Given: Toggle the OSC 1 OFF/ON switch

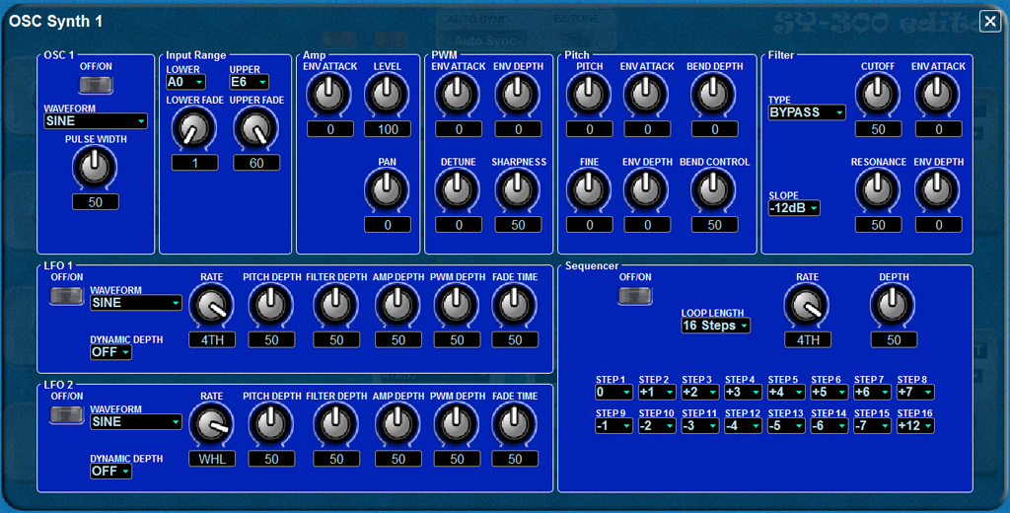Looking at the screenshot, I should point(96,85).
